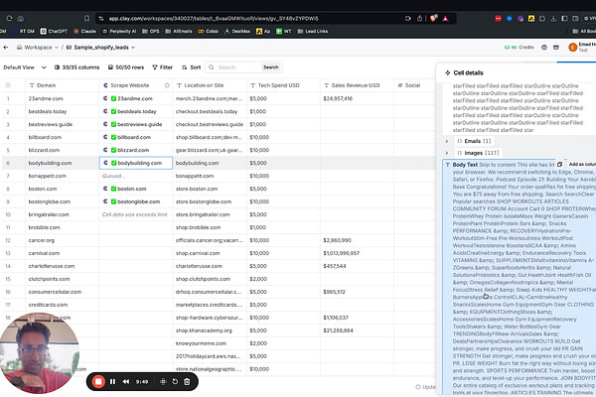Open browser downloads icon
596x397 pixels.
click(x=553, y=18)
